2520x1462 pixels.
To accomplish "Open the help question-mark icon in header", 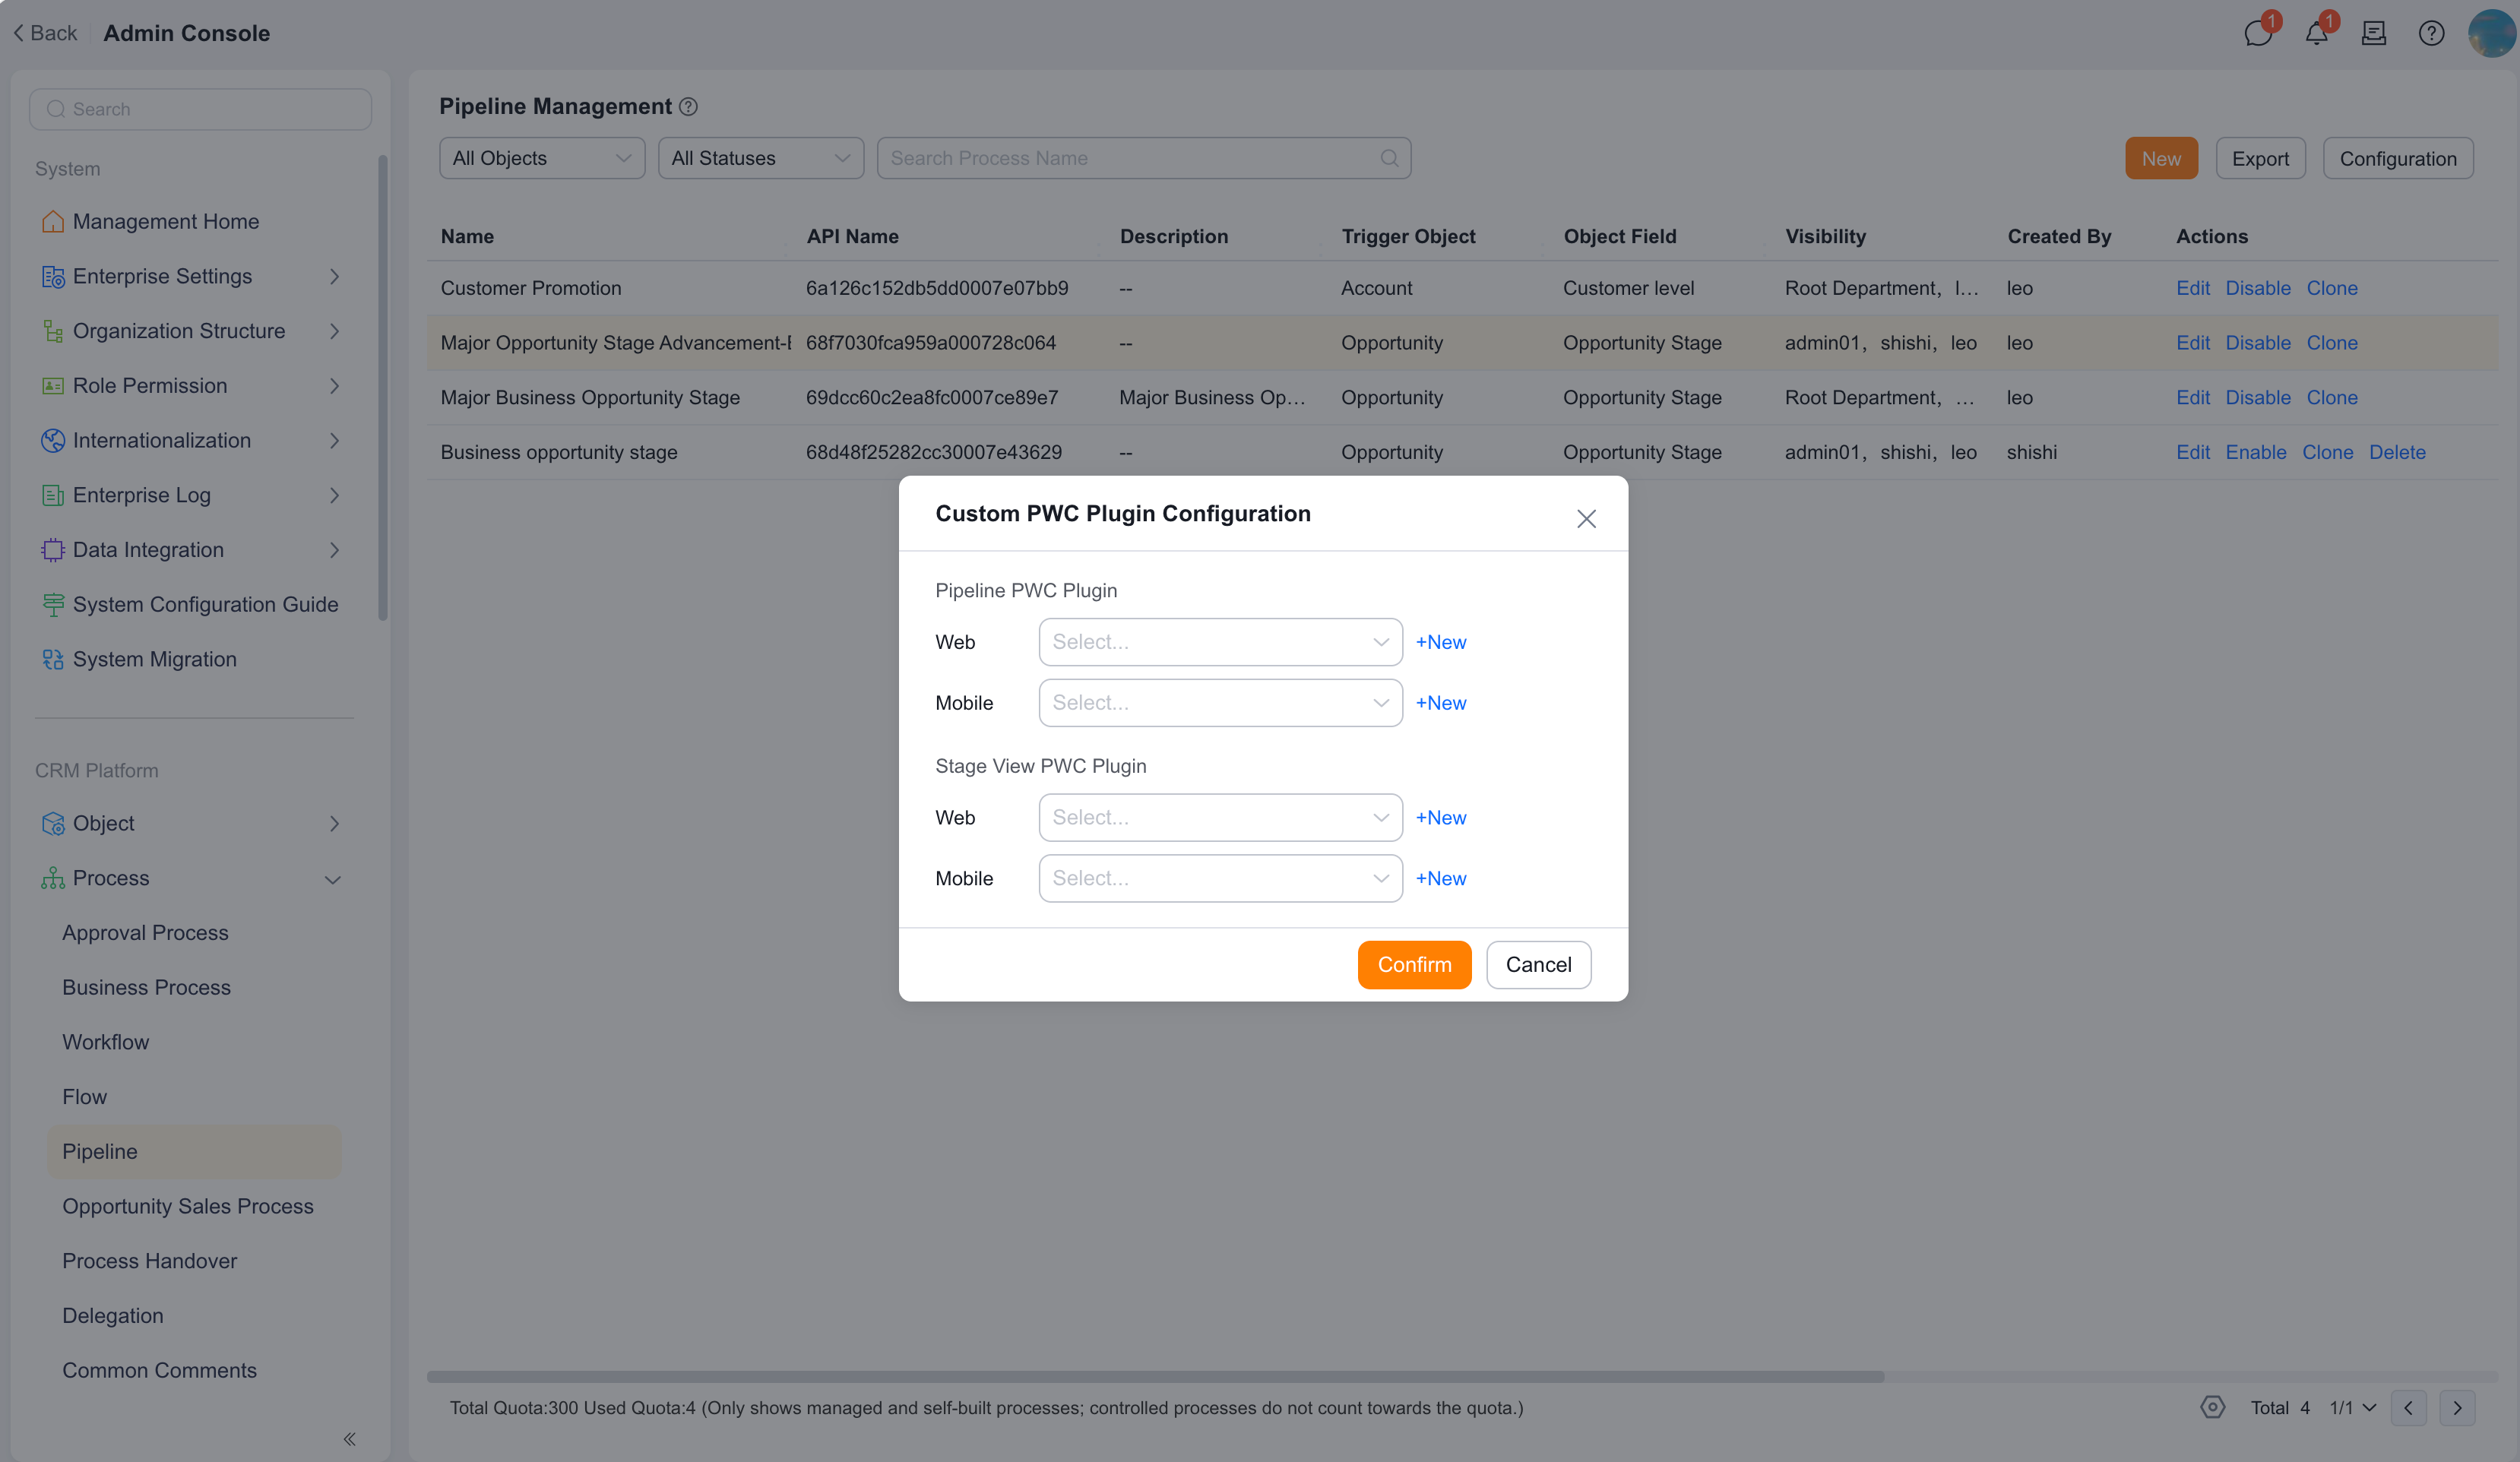I will 2431,33.
